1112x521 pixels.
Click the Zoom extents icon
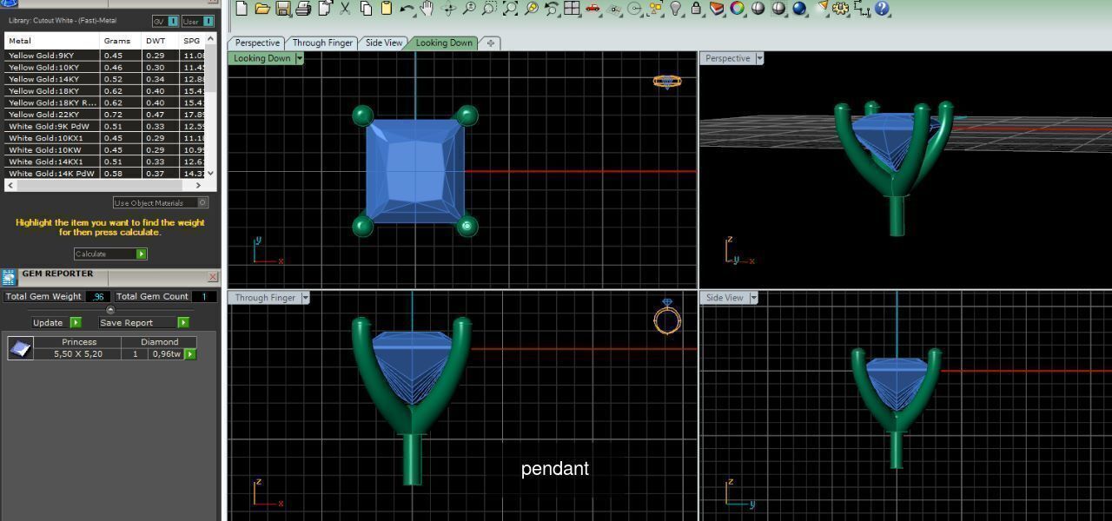coord(510,9)
